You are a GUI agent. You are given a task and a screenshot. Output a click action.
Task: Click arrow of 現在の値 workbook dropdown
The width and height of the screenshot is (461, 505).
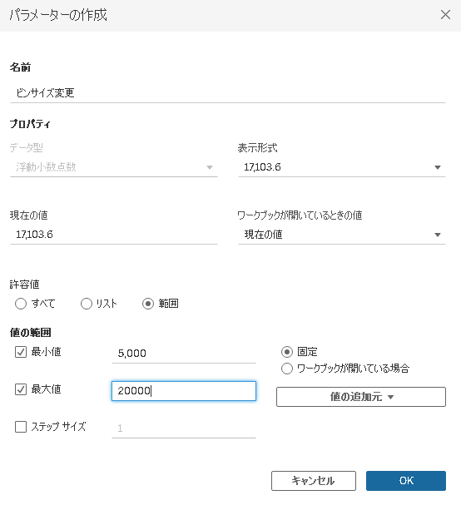438,235
